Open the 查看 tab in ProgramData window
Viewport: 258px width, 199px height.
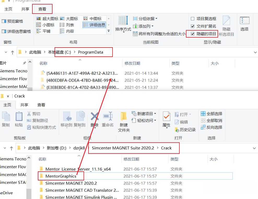(42, 9)
